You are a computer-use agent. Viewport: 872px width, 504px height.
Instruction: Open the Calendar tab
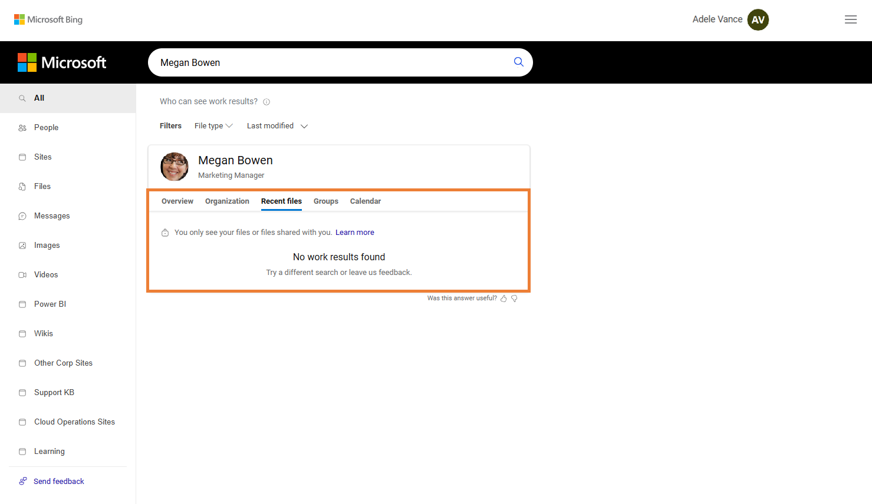point(366,201)
